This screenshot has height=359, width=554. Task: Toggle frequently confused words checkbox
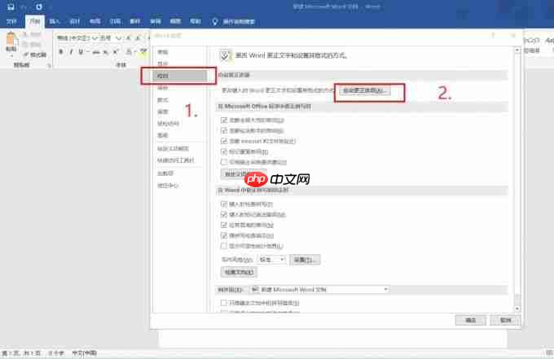point(224,225)
